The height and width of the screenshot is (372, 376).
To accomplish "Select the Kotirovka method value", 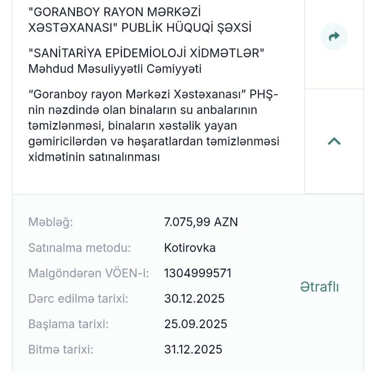I will pos(189,248).
